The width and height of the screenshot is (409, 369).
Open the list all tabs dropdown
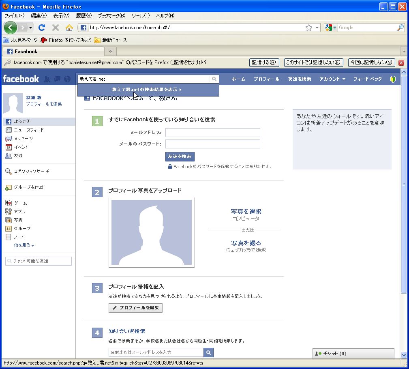pos(404,51)
